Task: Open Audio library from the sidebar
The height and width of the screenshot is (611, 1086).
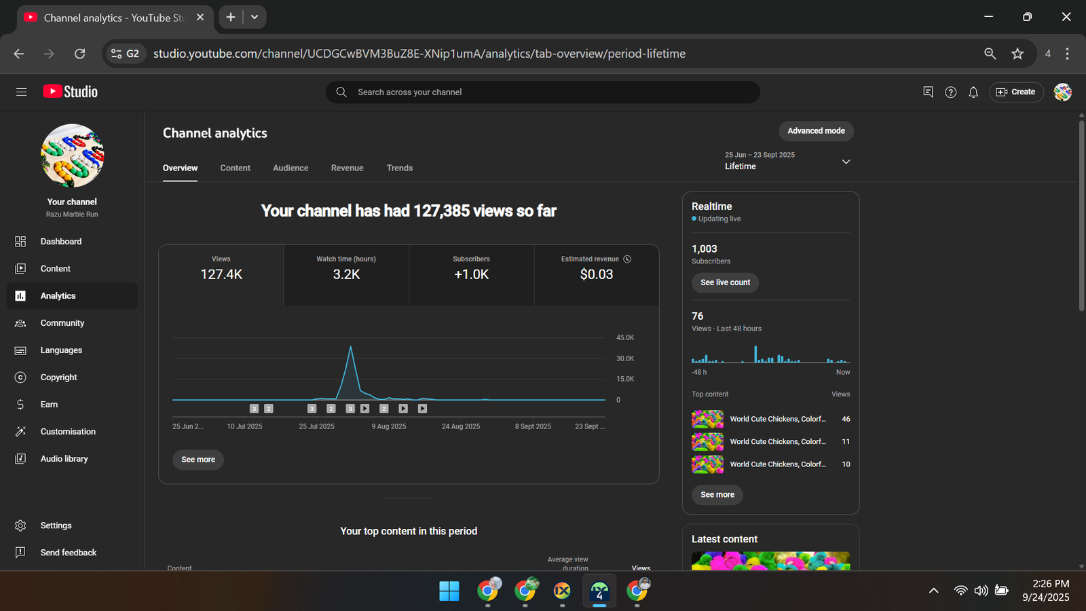Action: click(x=64, y=459)
